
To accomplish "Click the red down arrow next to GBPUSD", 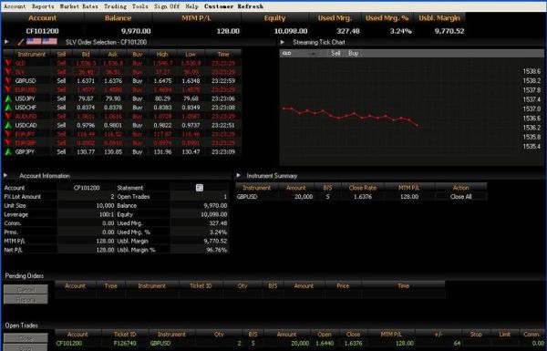I will pyautogui.click(x=8, y=81).
